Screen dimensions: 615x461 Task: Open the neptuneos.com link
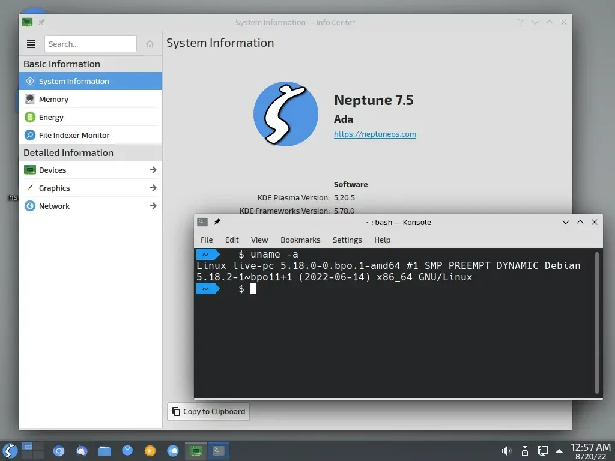(375, 134)
